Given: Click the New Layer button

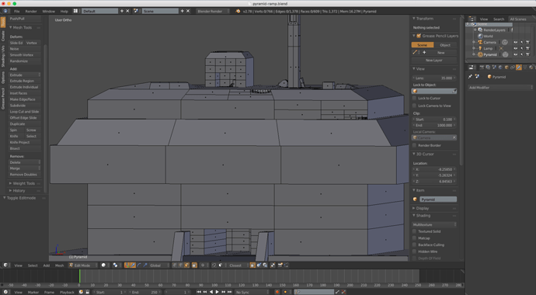Looking at the screenshot, I should [x=434, y=60].
